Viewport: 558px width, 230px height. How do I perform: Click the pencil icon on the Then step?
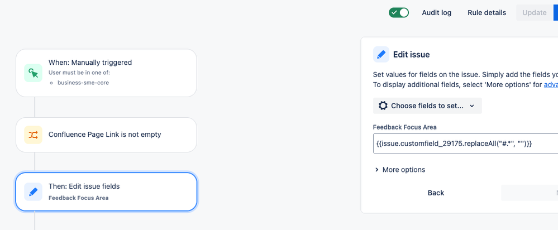33,191
